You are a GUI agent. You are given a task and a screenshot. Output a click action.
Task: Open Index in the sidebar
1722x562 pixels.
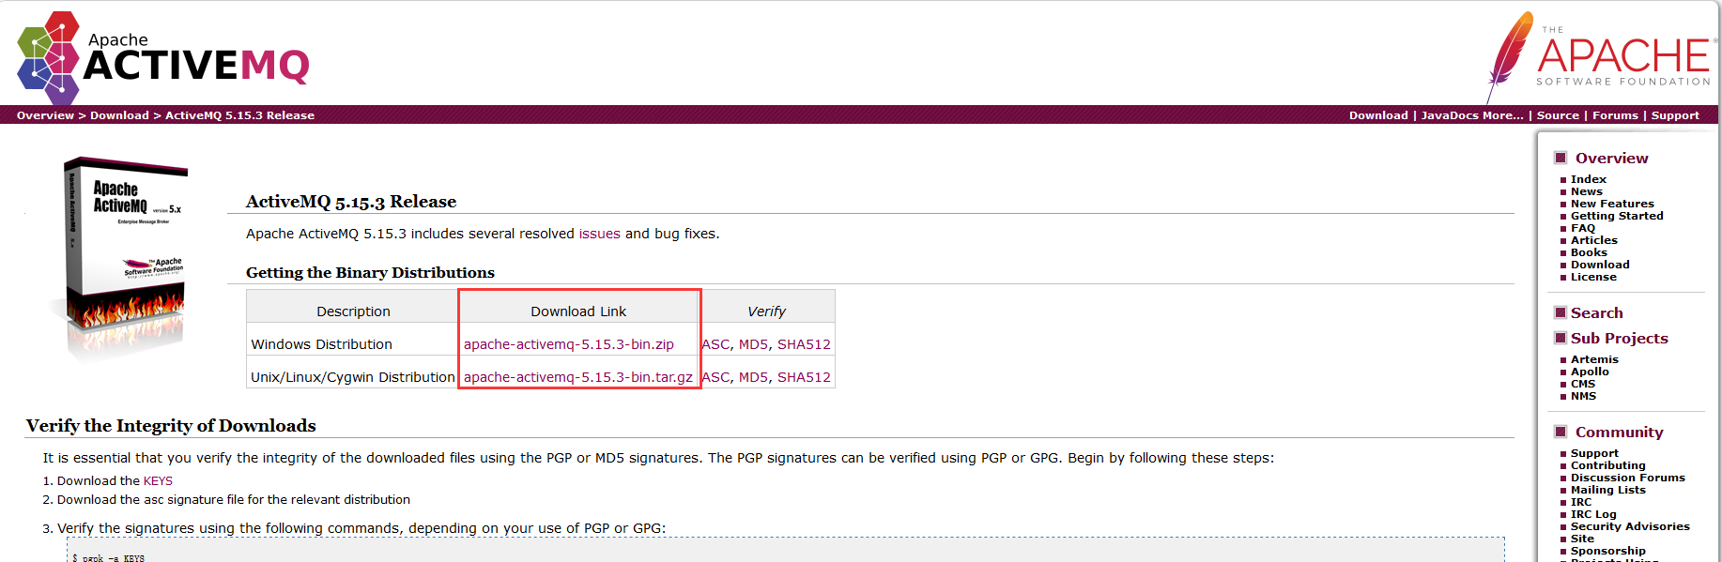pos(1589,179)
